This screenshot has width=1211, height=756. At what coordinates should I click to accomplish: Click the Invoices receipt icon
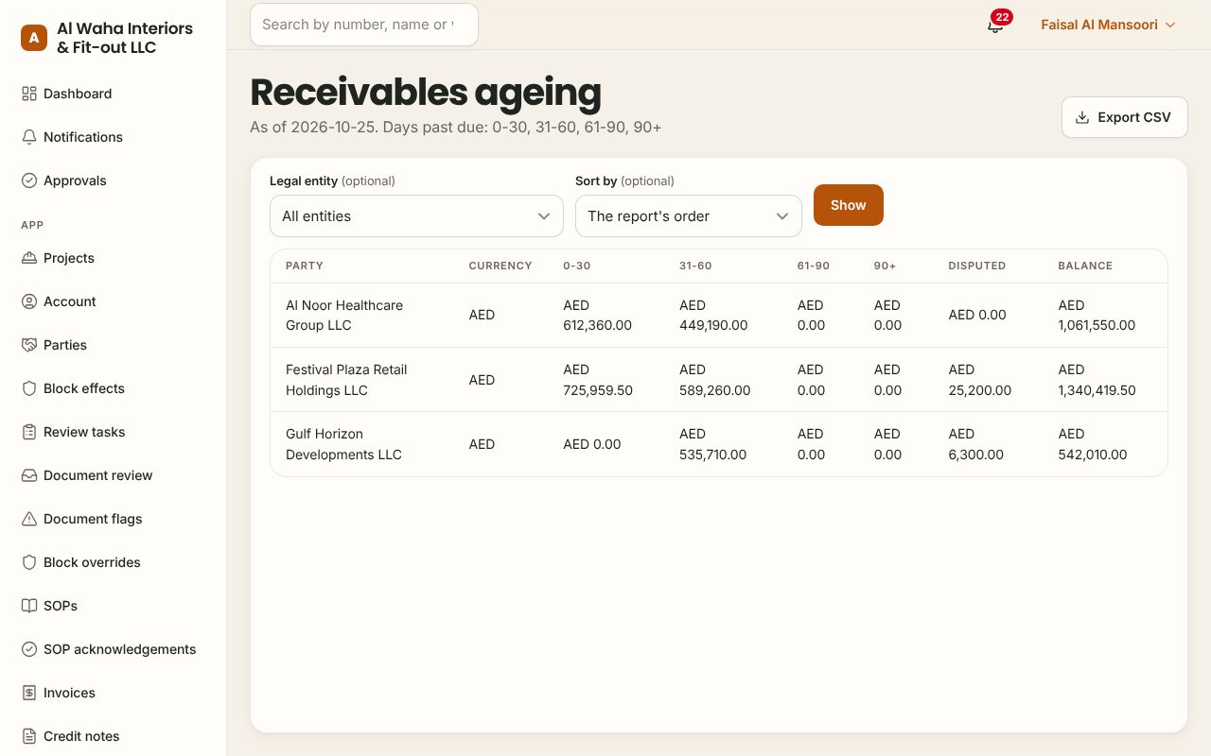pyautogui.click(x=29, y=693)
